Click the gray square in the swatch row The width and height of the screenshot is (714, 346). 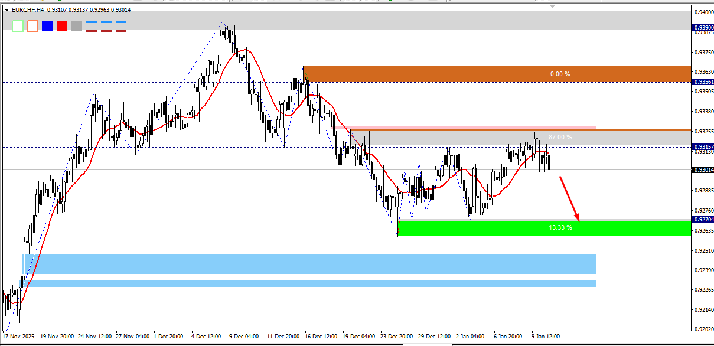pyautogui.click(x=77, y=26)
